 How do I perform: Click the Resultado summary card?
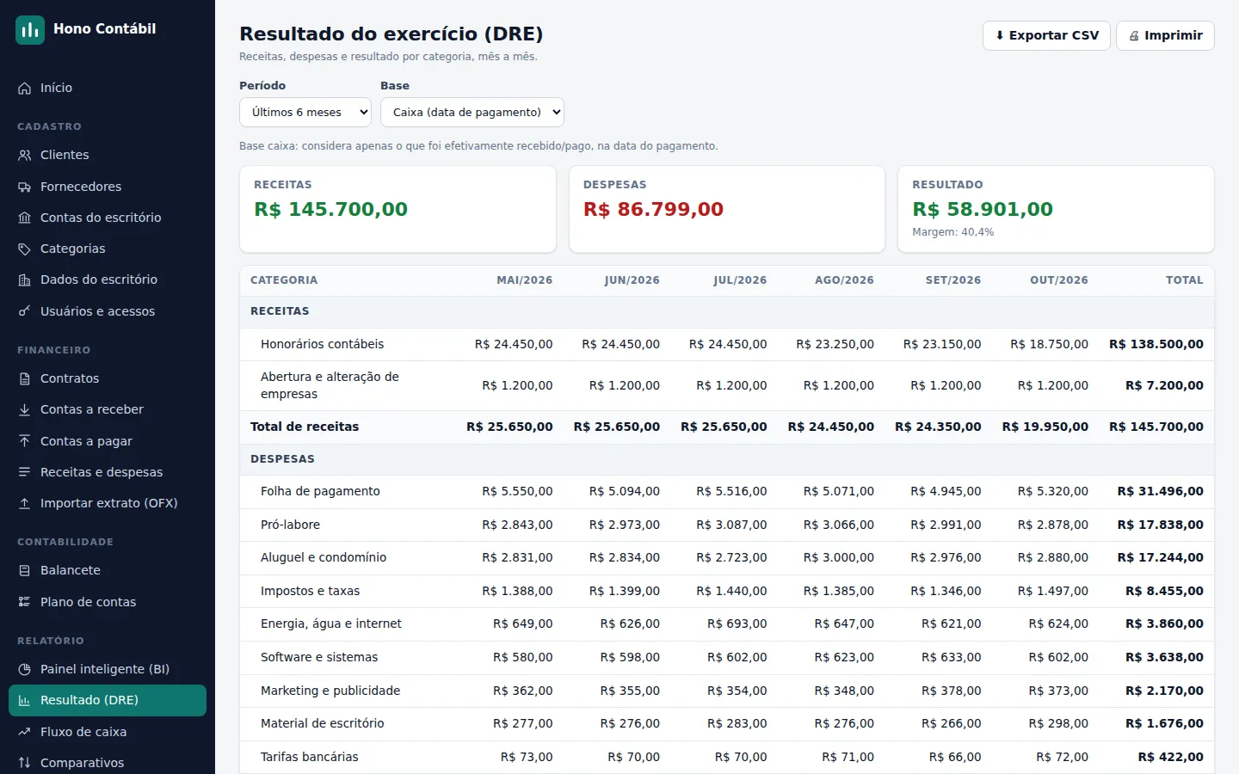pos(1056,209)
